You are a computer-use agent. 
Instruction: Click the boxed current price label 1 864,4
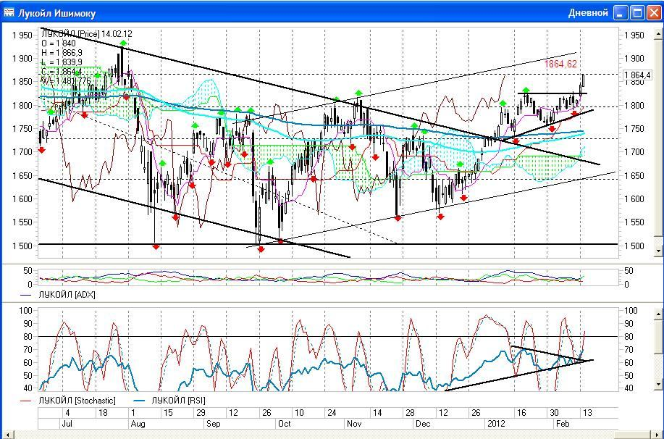(x=637, y=75)
